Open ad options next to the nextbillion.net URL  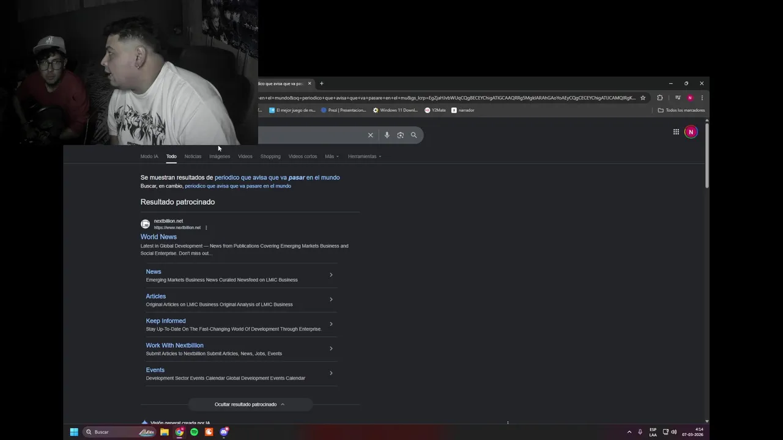pos(206,227)
